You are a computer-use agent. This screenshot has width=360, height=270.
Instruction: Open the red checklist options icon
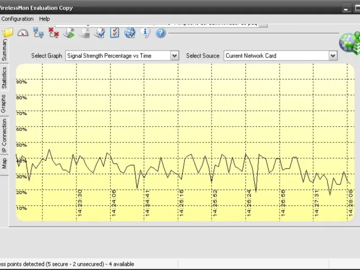point(114,33)
